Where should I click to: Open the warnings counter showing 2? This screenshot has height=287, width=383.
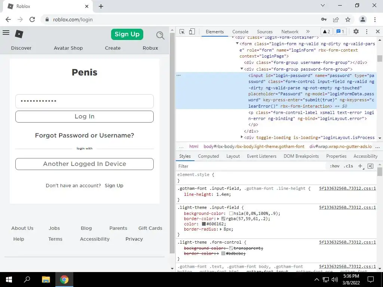[x=326, y=31]
